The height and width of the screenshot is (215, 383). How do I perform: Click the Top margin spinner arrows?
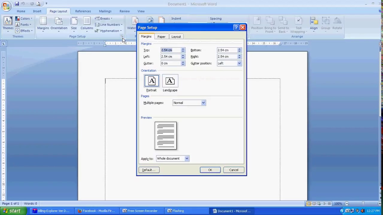tap(183, 50)
